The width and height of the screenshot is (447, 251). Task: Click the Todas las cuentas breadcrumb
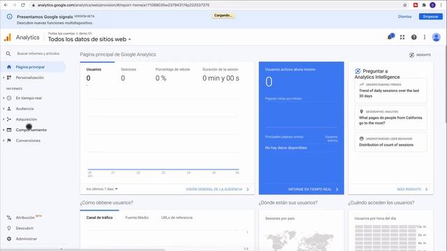point(61,33)
